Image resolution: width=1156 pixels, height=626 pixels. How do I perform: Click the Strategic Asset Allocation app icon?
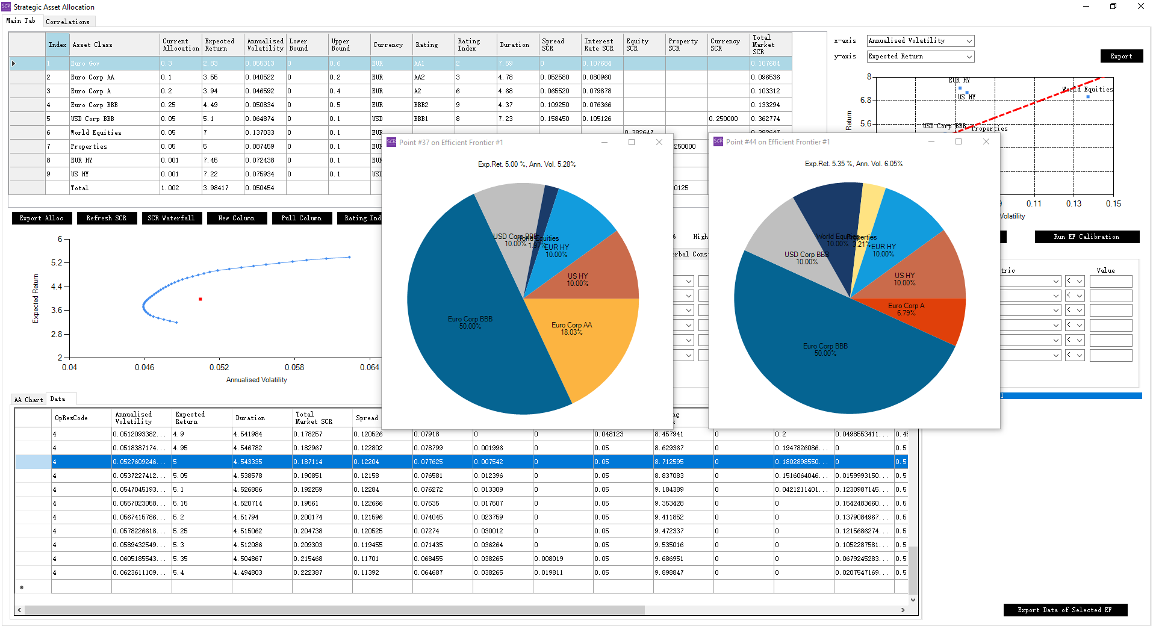pos(6,7)
